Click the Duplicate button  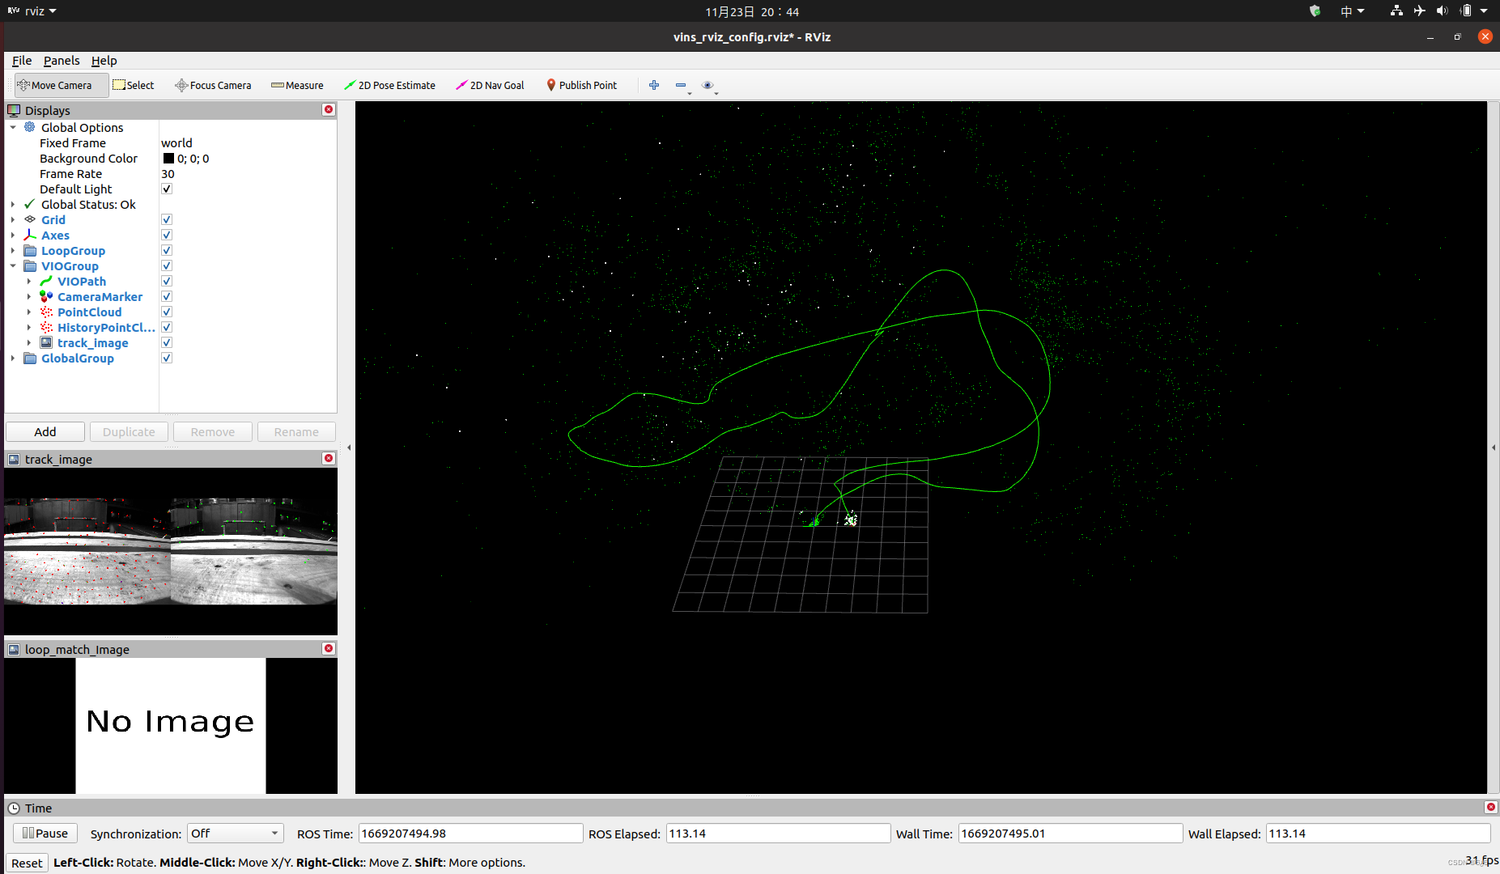click(x=129, y=431)
